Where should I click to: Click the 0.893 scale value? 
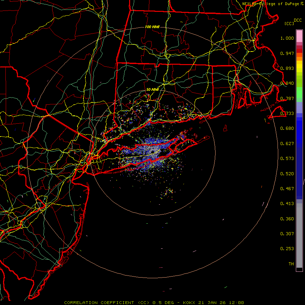point(287,68)
